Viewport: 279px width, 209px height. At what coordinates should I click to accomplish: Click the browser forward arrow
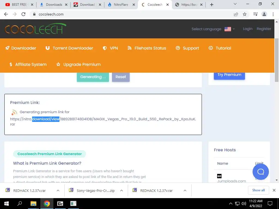pyautogui.click(x=15, y=14)
